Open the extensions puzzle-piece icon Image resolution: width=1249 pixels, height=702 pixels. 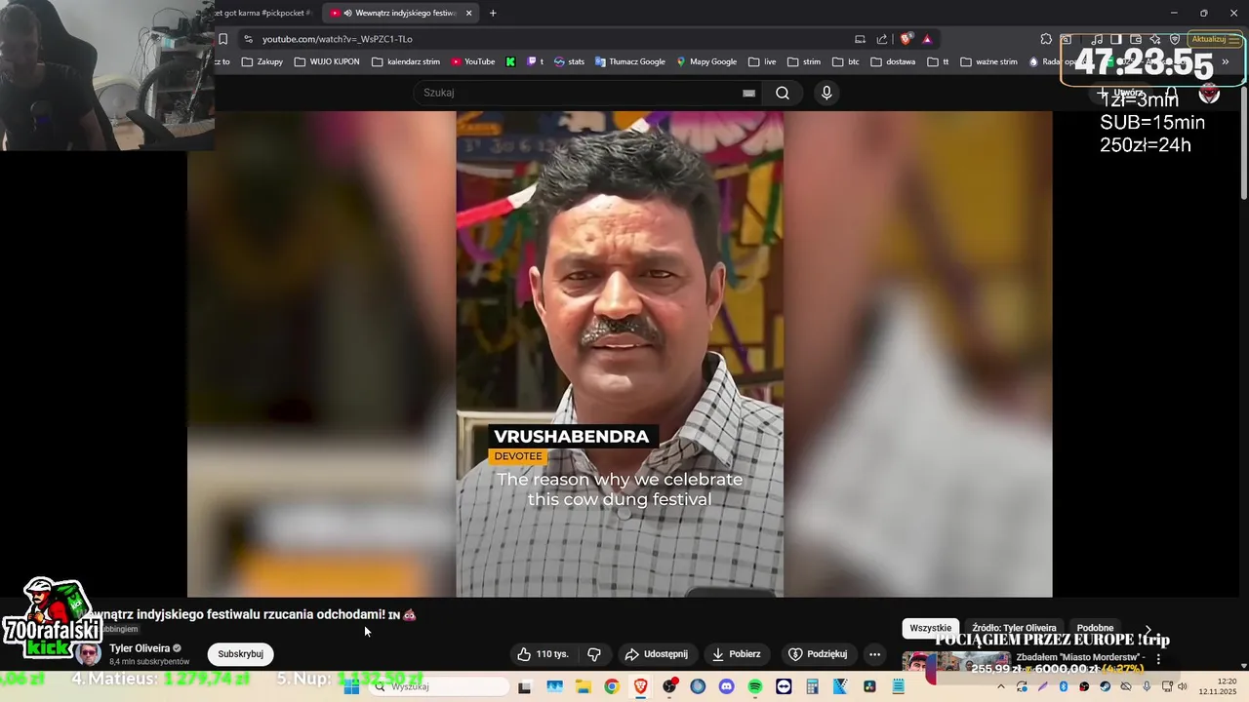(x=1046, y=39)
